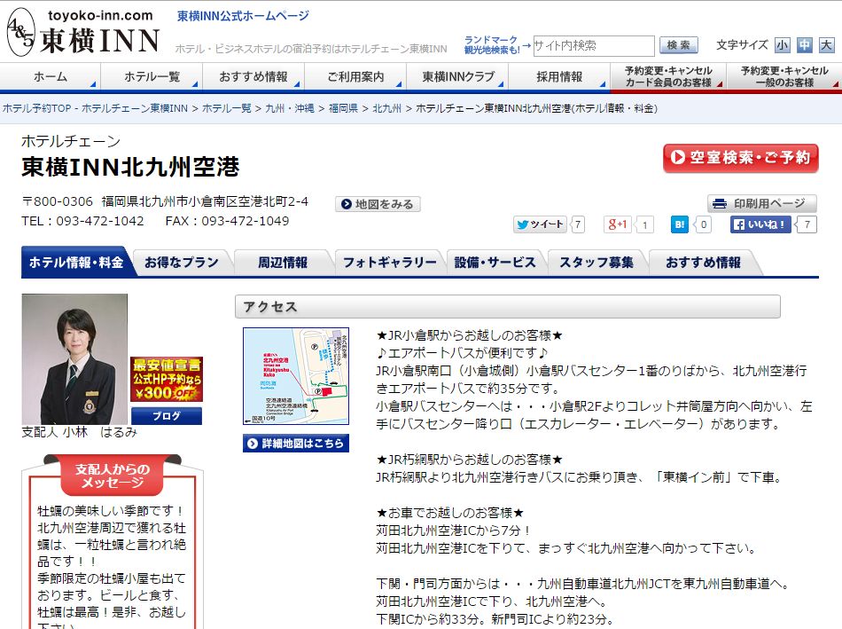Set font size to 大

[826, 45]
